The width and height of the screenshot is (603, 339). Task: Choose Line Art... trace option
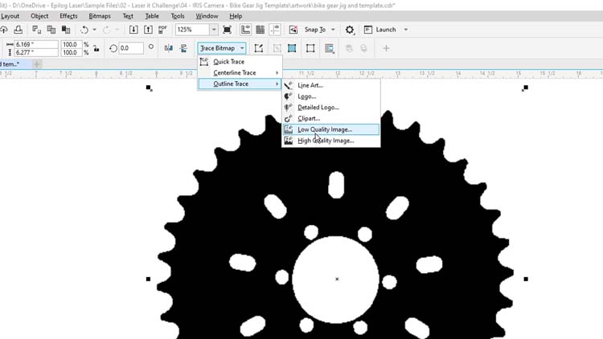point(330,85)
